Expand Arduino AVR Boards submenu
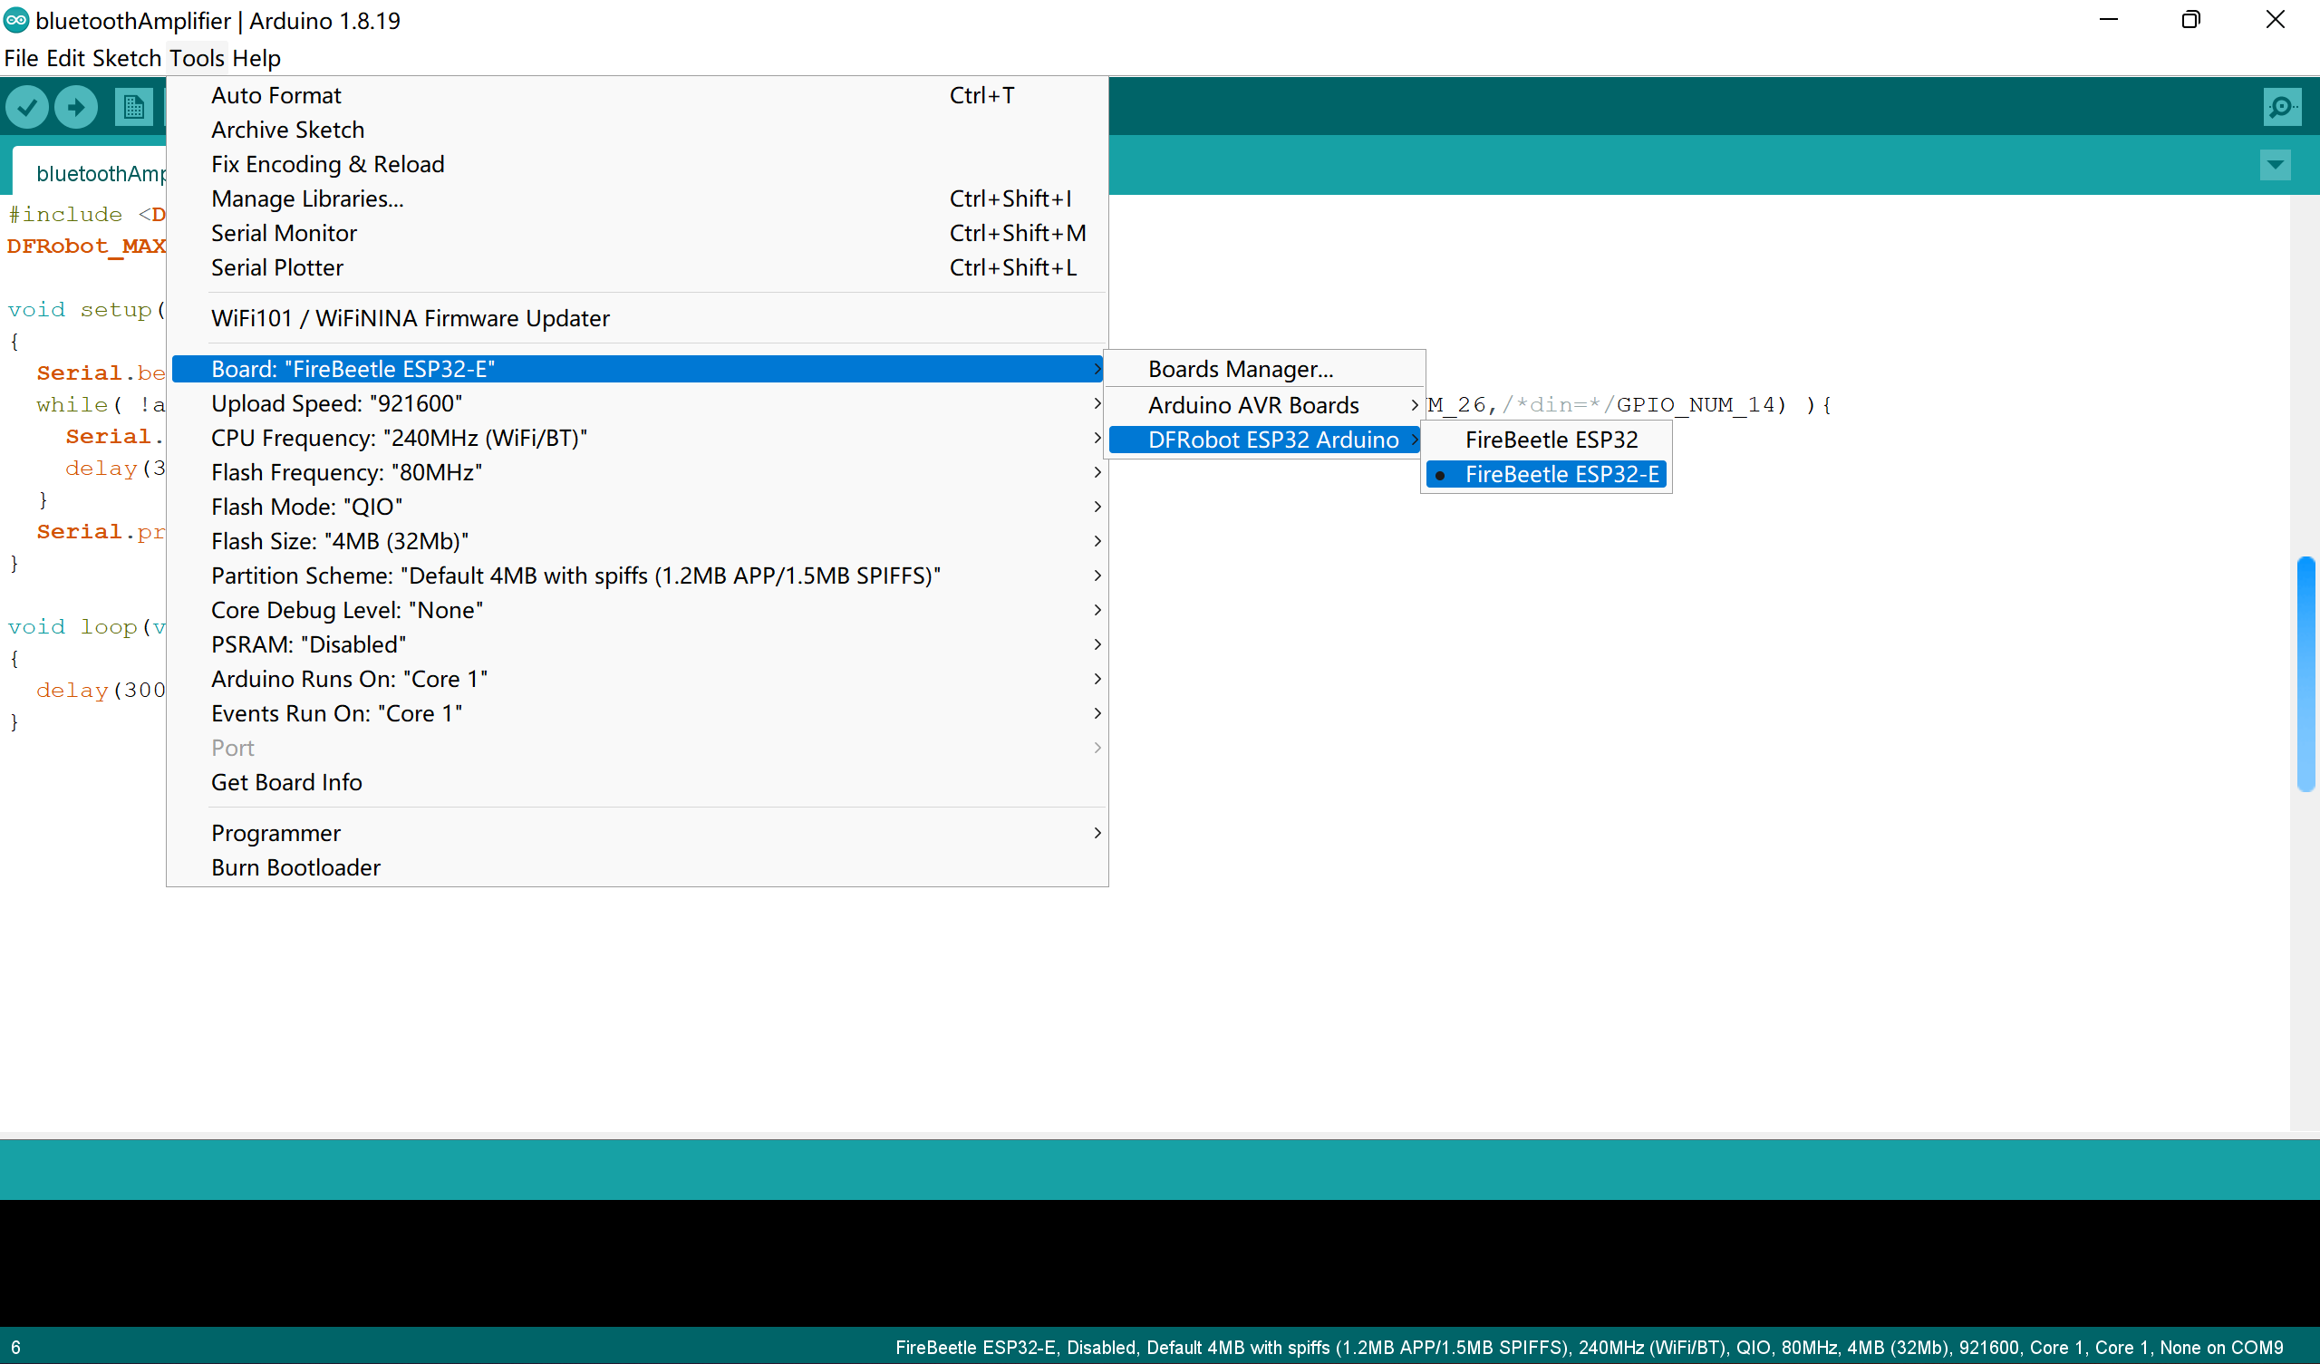 1265,405
